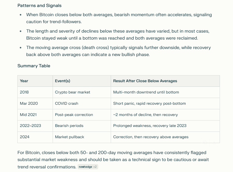Click the 2022–2023 year cell
Screen dimensions: 233x172
30,126
